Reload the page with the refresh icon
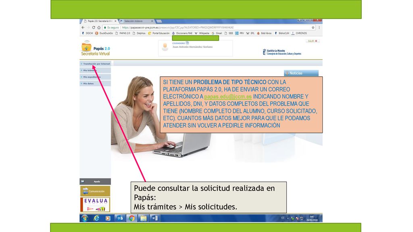This screenshot has height=232, width=413. click(94, 27)
